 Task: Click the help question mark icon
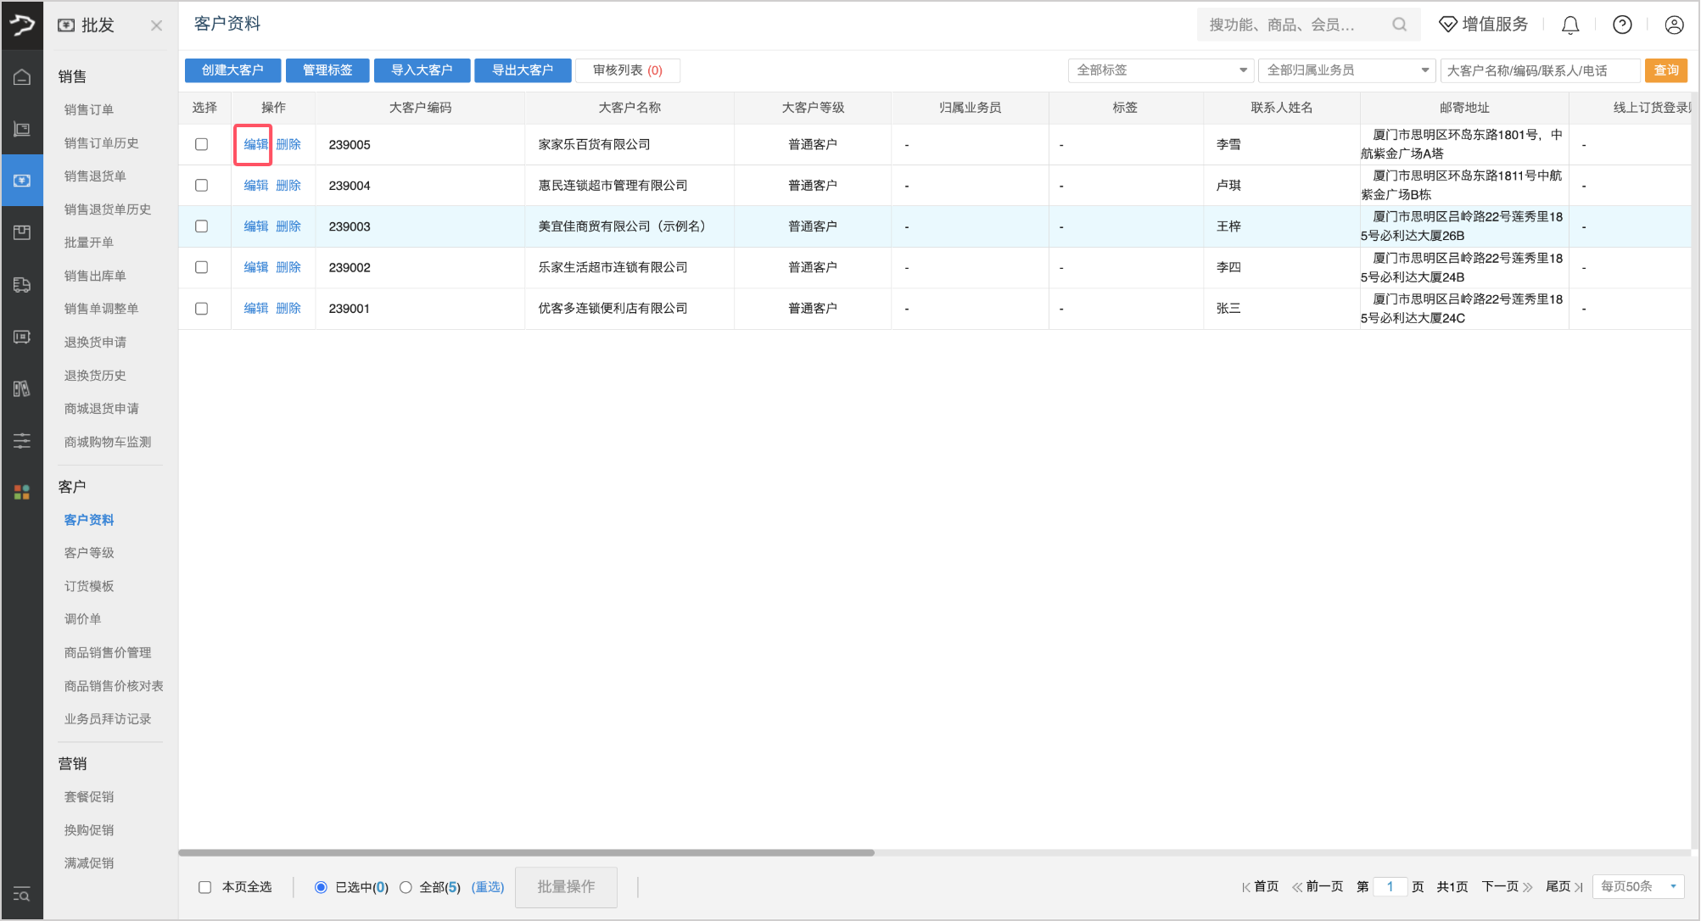point(1622,25)
